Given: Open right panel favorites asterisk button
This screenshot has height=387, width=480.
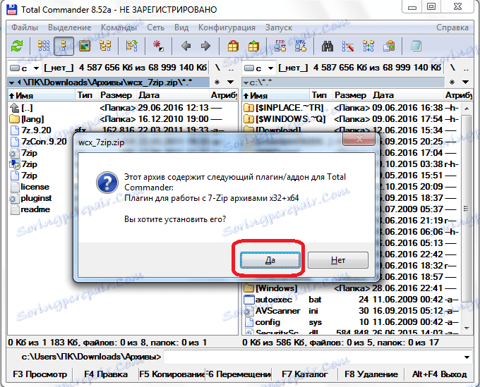Looking at the screenshot, I should click(452, 82).
